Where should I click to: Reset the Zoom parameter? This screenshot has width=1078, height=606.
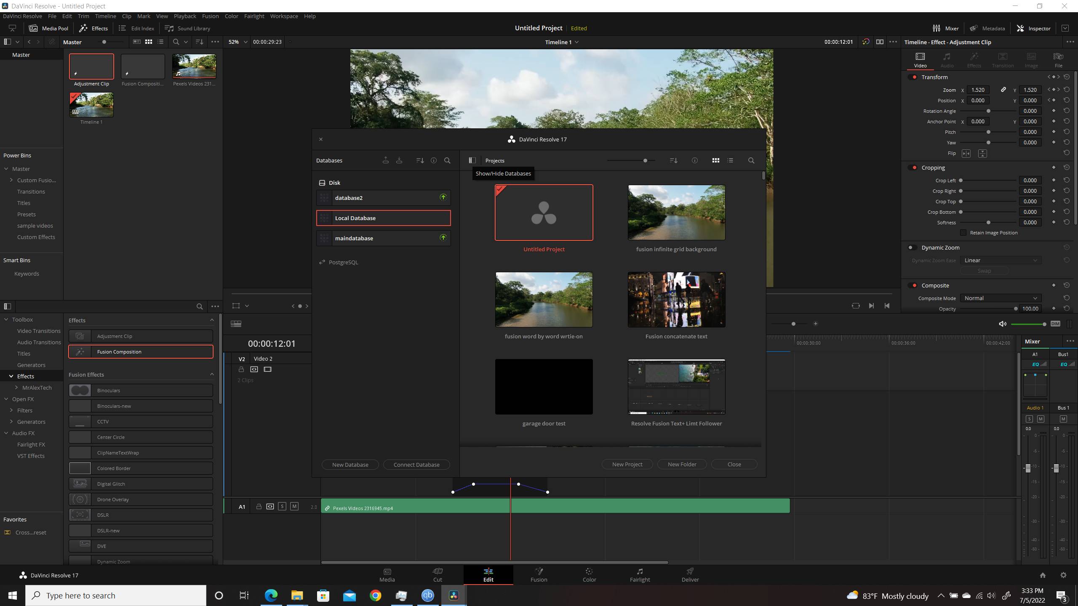(1066, 90)
